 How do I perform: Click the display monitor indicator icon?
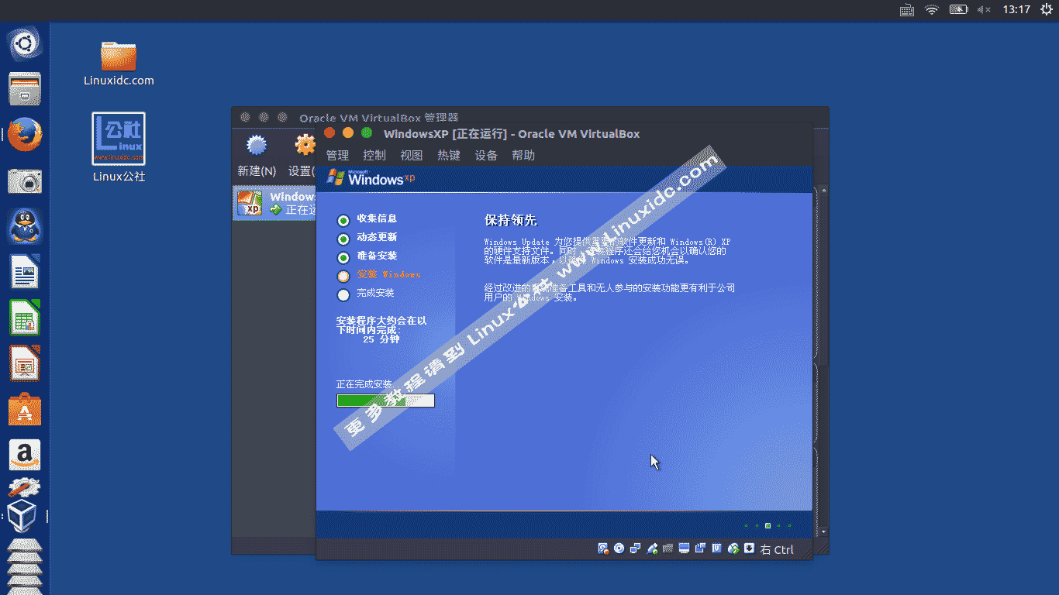pos(684,549)
